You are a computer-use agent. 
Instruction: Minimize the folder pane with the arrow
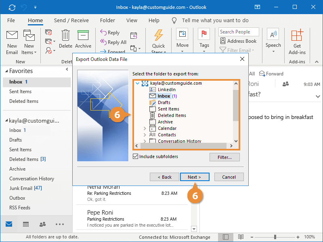(x=67, y=69)
